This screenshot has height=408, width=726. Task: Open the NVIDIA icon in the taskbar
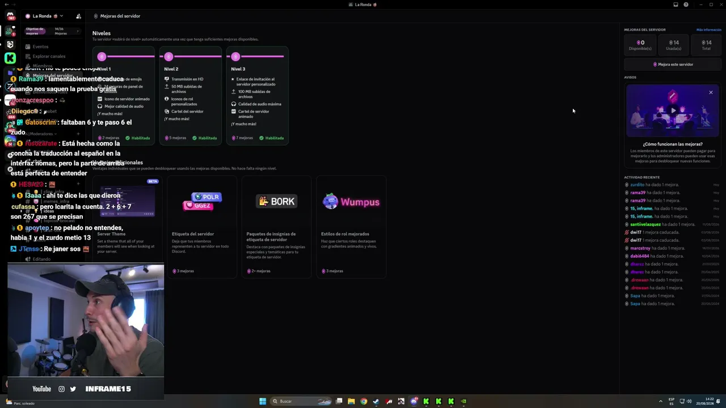tap(463, 401)
